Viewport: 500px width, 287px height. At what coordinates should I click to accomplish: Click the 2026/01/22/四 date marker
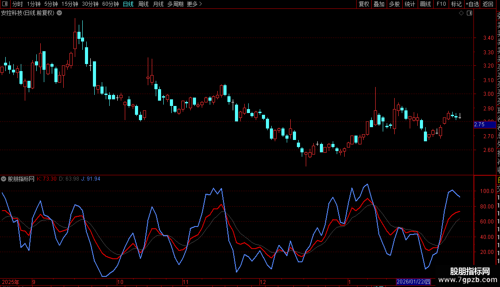413,282
